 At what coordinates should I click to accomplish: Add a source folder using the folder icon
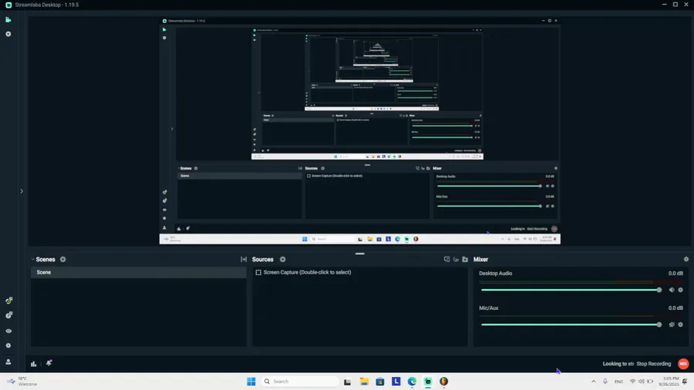point(465,260)
